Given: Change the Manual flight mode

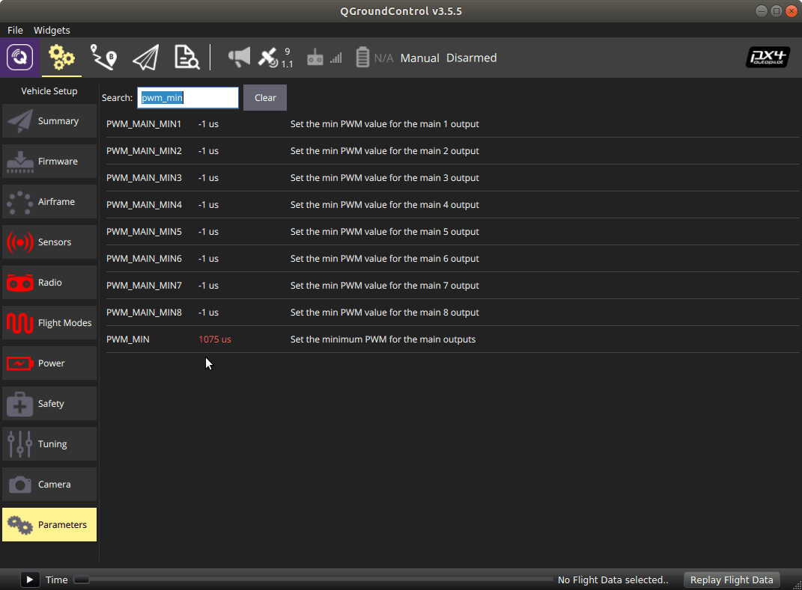Looking at the screenshot, I should 419,58.
